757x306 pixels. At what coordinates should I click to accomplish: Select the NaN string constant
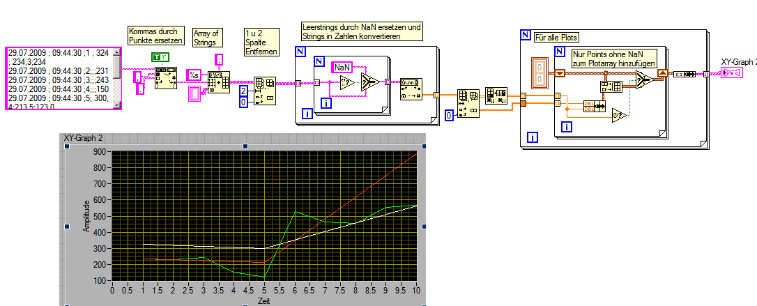[x=342, y=68]
